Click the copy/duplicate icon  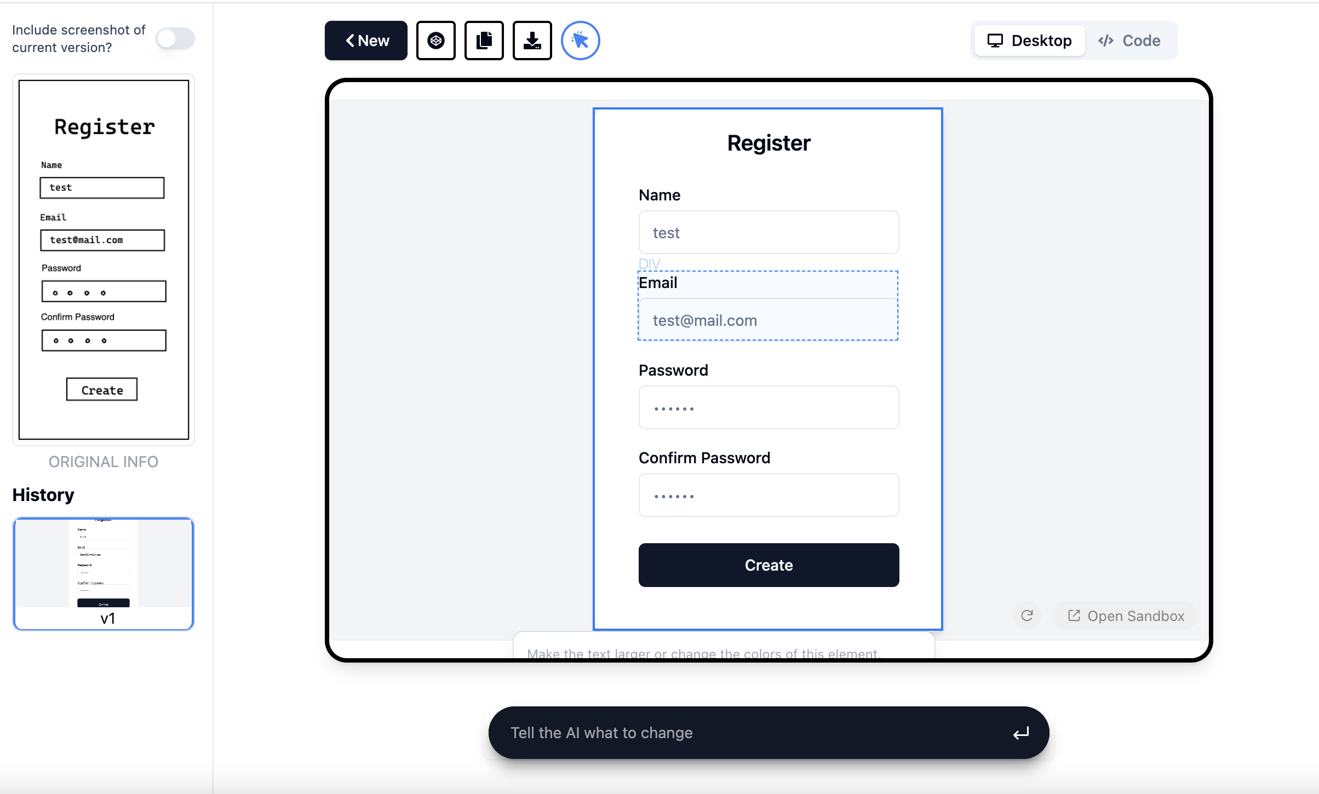click(x=484, y=39)
